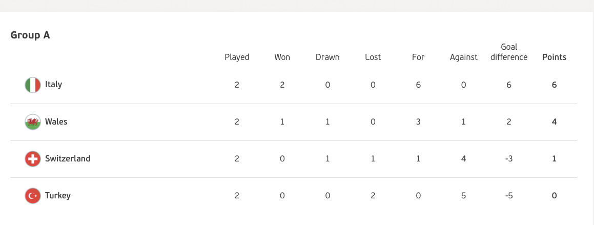The image size is (594, 225).
Task: Click the Group A heading
Action: tap(30, 35)
